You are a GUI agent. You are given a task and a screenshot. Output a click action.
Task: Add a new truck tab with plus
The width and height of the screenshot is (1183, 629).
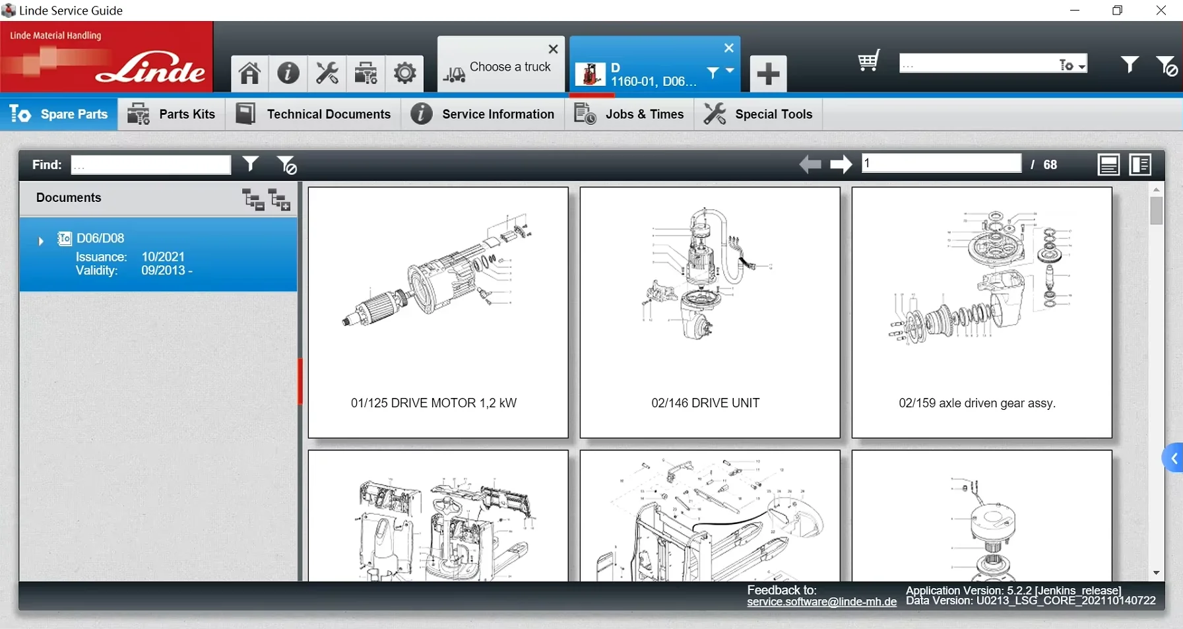point(768,73)
